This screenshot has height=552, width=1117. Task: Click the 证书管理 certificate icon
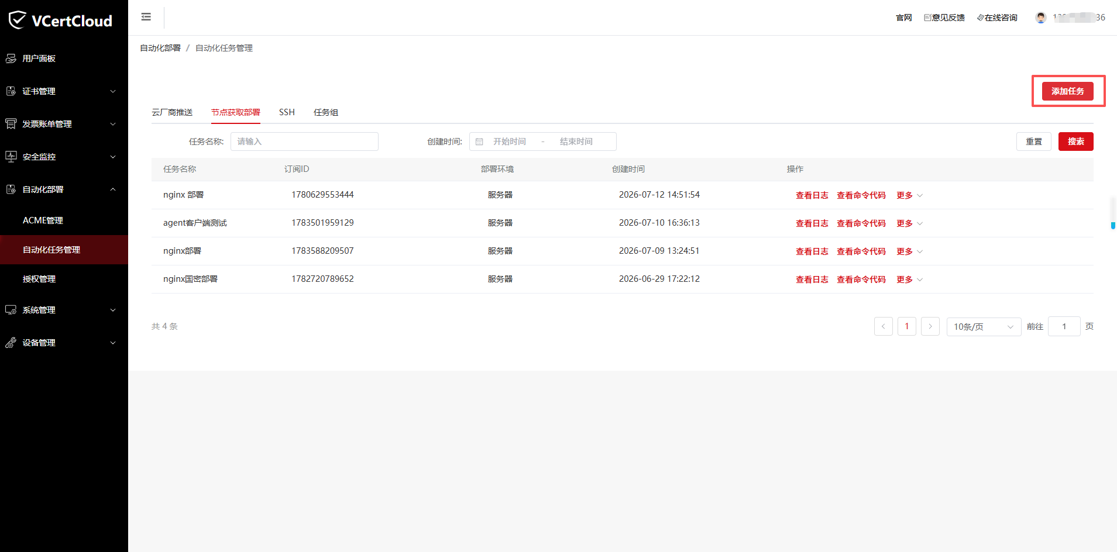tap(11, 91)
